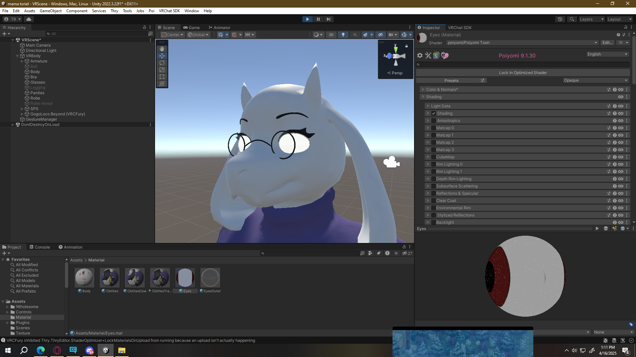The height and width of the screenshot is (357, 636).
Task: Select GestureManager in Hierarchy
Action: click(41, 119)
